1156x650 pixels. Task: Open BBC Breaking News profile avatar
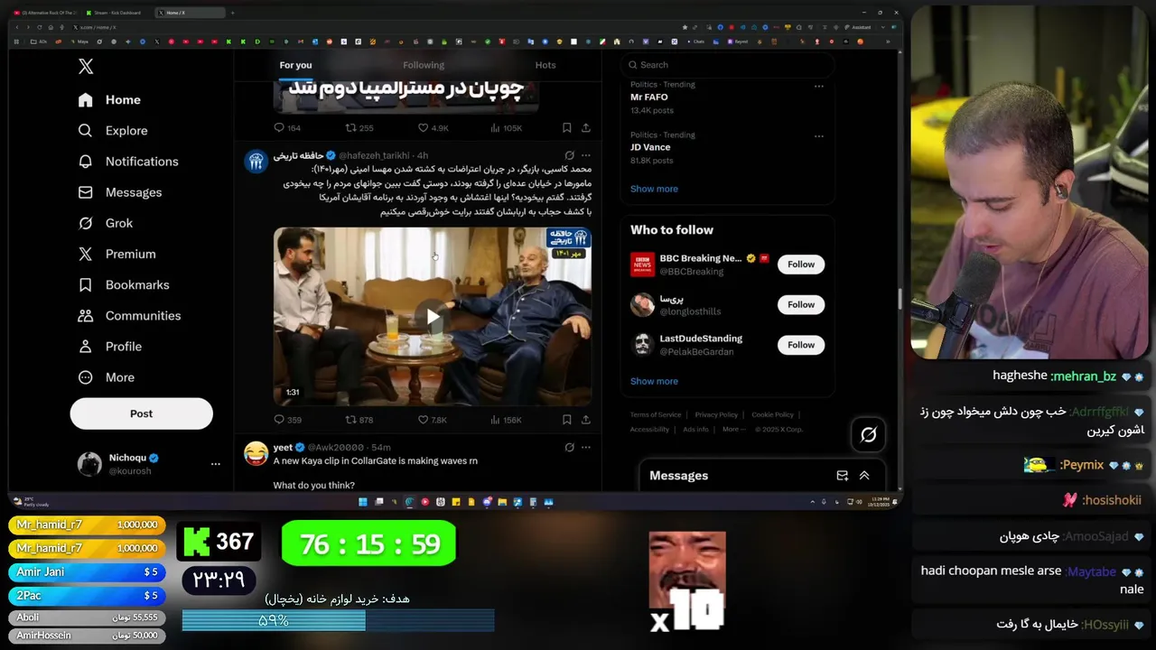click(642, 265)
